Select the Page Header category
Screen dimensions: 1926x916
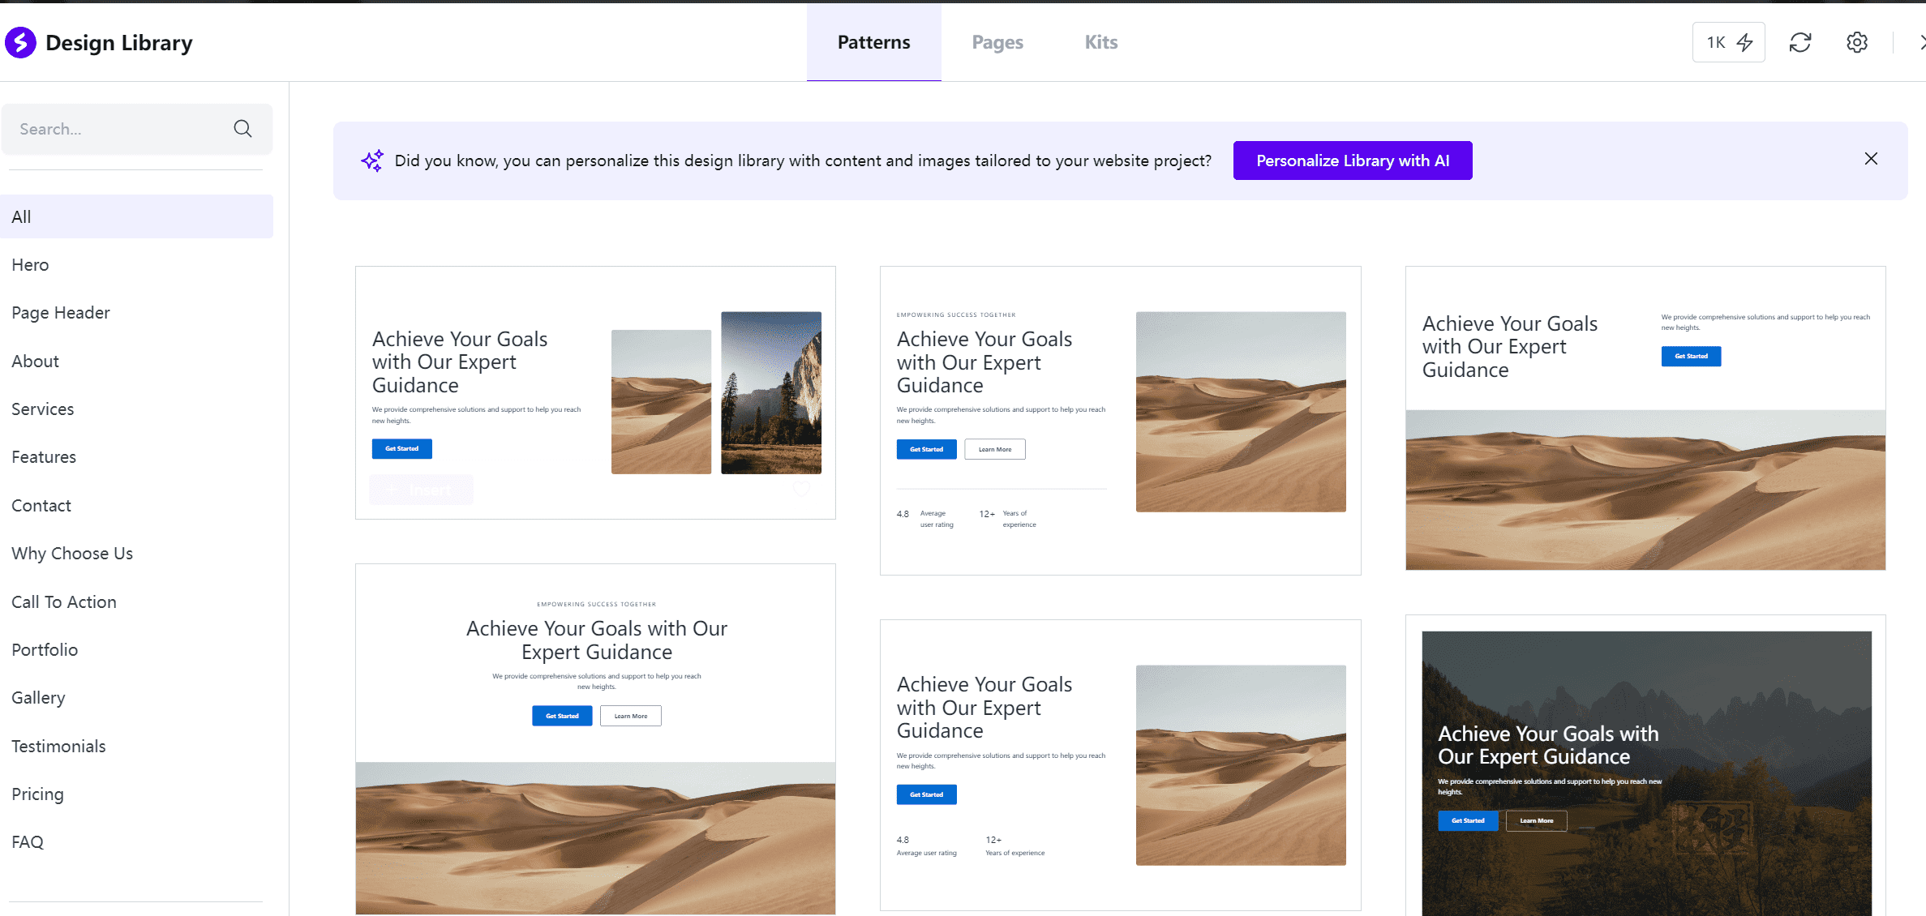point(136,313)
